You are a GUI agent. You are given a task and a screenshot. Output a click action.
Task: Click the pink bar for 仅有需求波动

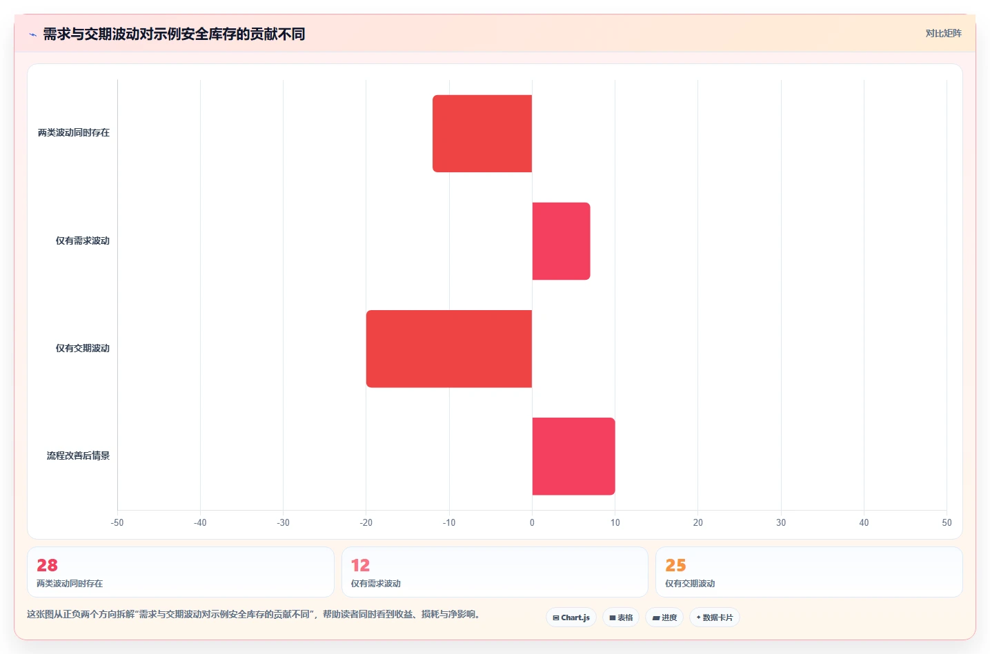(561, 241)
